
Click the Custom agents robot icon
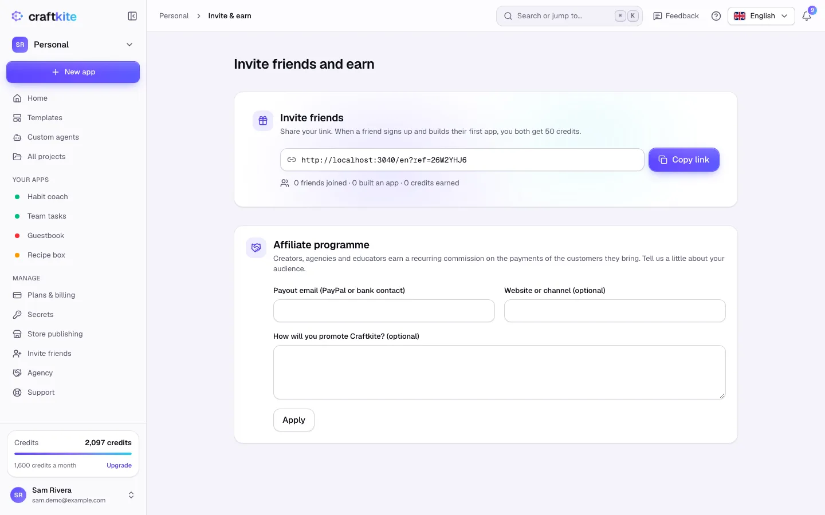click(17, 137)
